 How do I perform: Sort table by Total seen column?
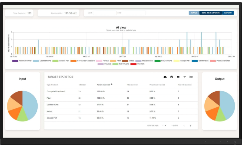[82, 85]
